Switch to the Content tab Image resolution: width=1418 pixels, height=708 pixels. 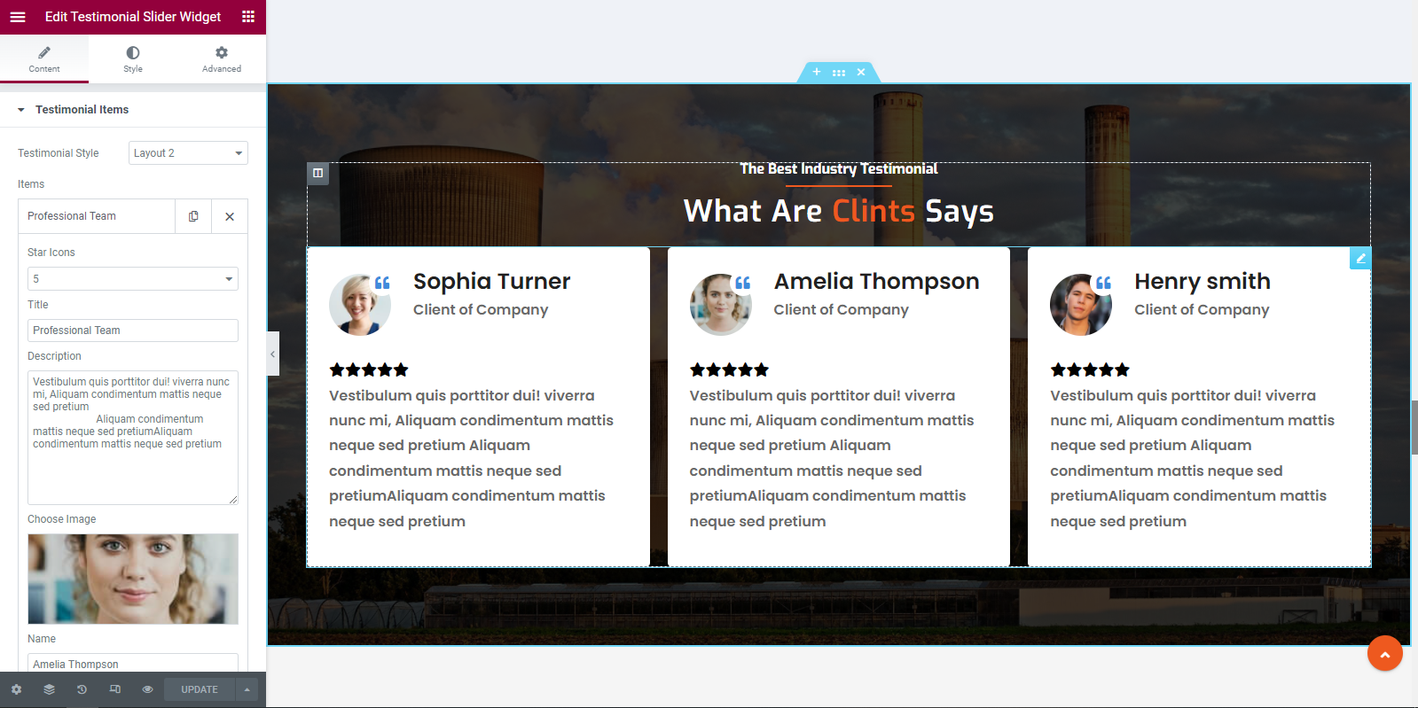tap(44, 59)
